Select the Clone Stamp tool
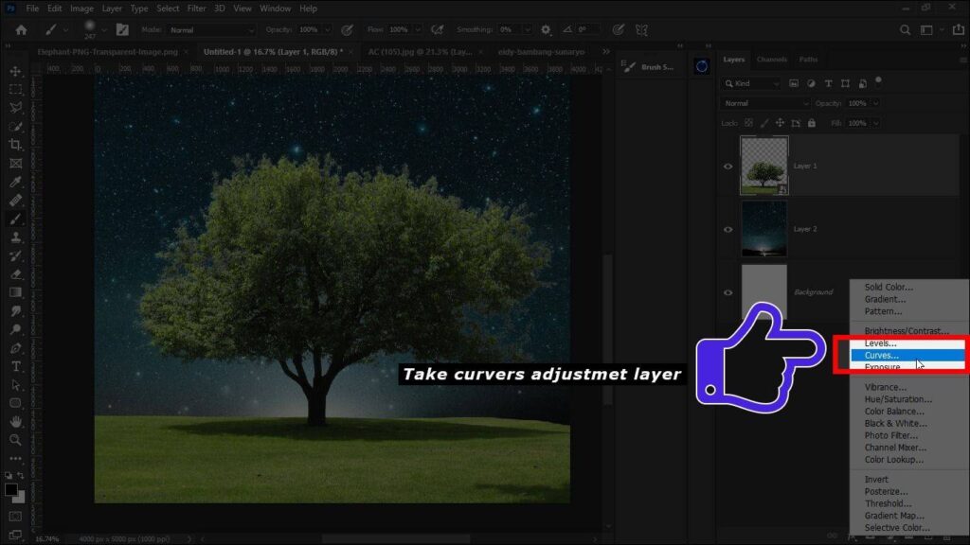 click(15, 237)
